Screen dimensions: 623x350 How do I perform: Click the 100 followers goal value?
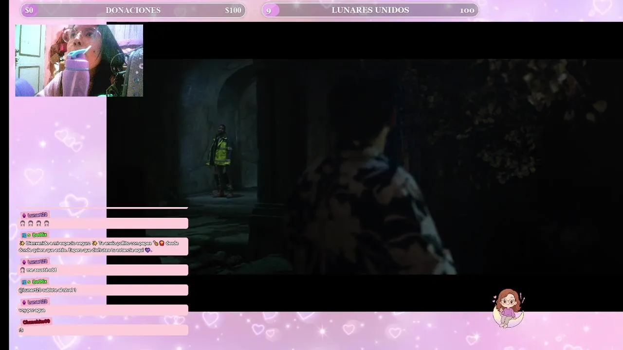(467, 10)
